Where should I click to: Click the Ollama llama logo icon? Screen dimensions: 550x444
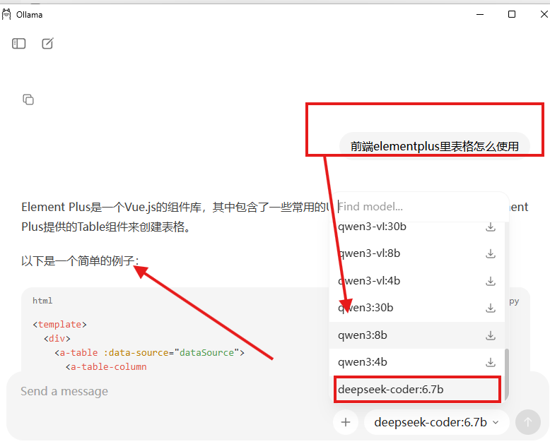click(x=6, y=14)
